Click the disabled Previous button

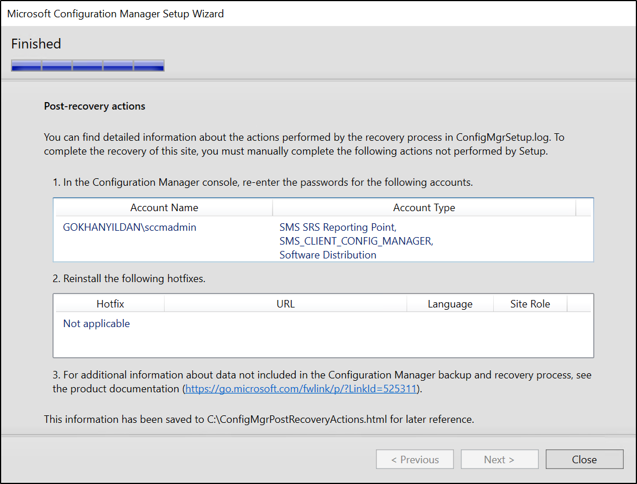(x=415, y=459)
